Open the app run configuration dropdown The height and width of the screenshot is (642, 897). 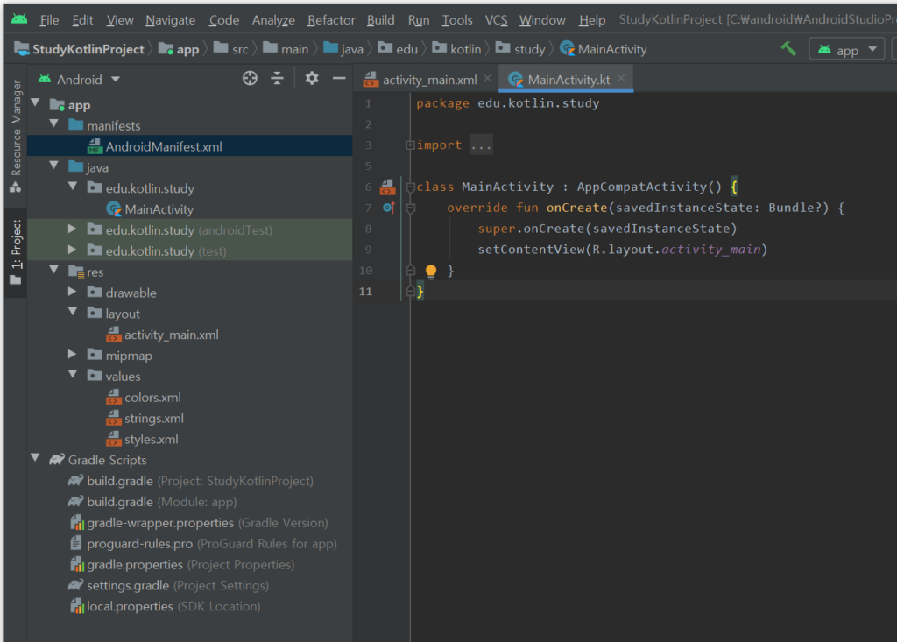pyautogui.click(x=846, y=50)
